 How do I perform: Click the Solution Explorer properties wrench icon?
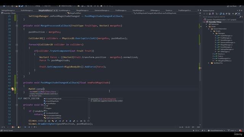click(x=236, y=14)
